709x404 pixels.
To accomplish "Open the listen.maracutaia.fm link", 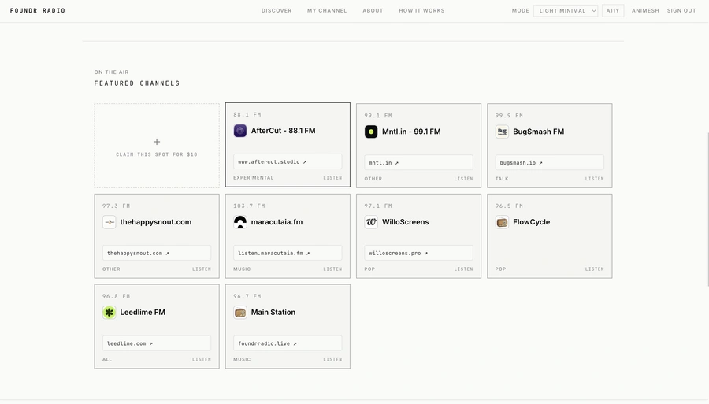I will (288, 253).
